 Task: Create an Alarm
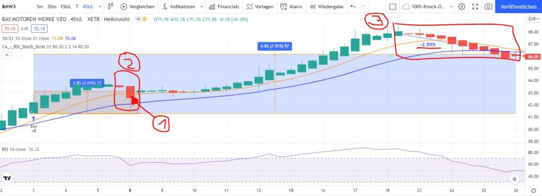(291, 6)
